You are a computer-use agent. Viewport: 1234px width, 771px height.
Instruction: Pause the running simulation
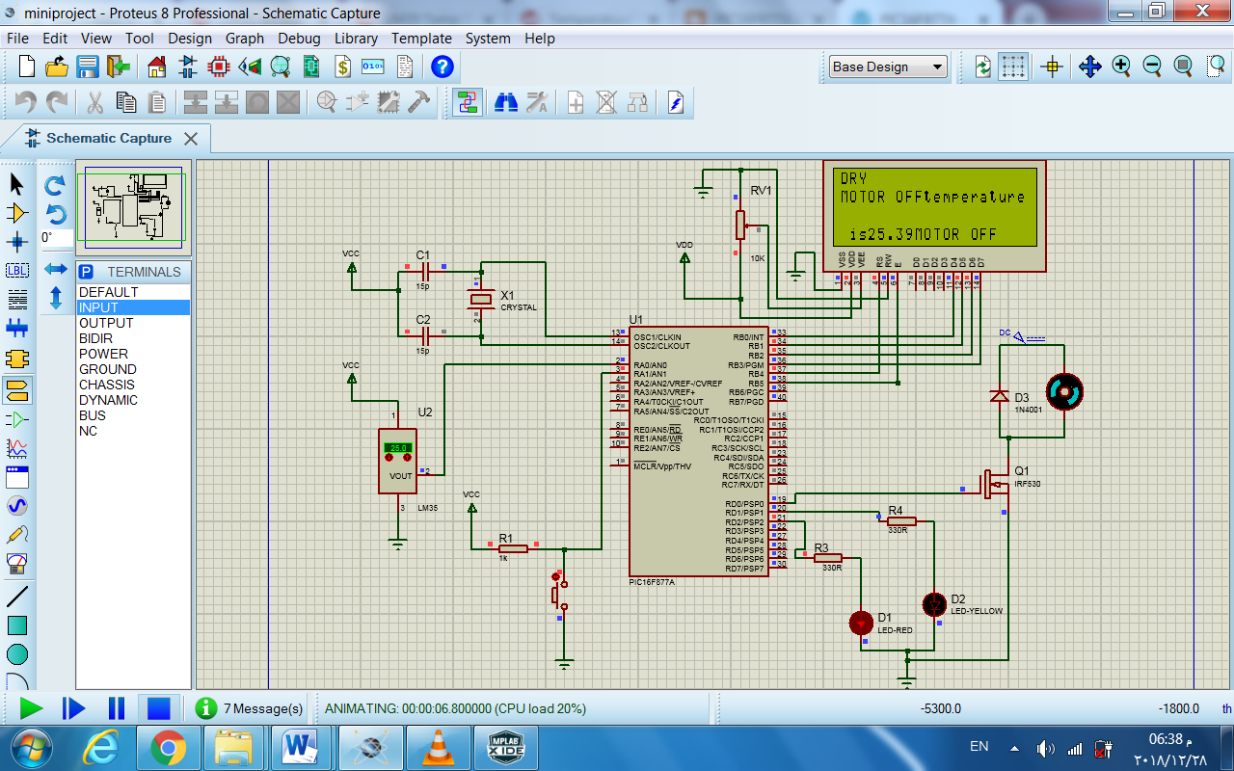(x=116, y=708)
